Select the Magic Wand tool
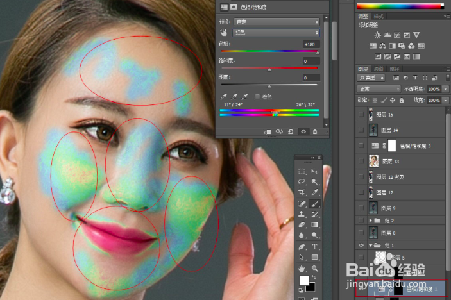The width and height of the screenshot is (451, 300). click(x=314, y=181)
